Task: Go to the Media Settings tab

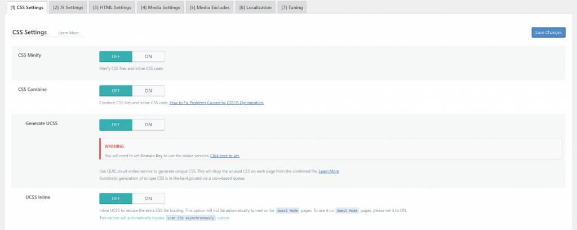Action: point(160,7)
